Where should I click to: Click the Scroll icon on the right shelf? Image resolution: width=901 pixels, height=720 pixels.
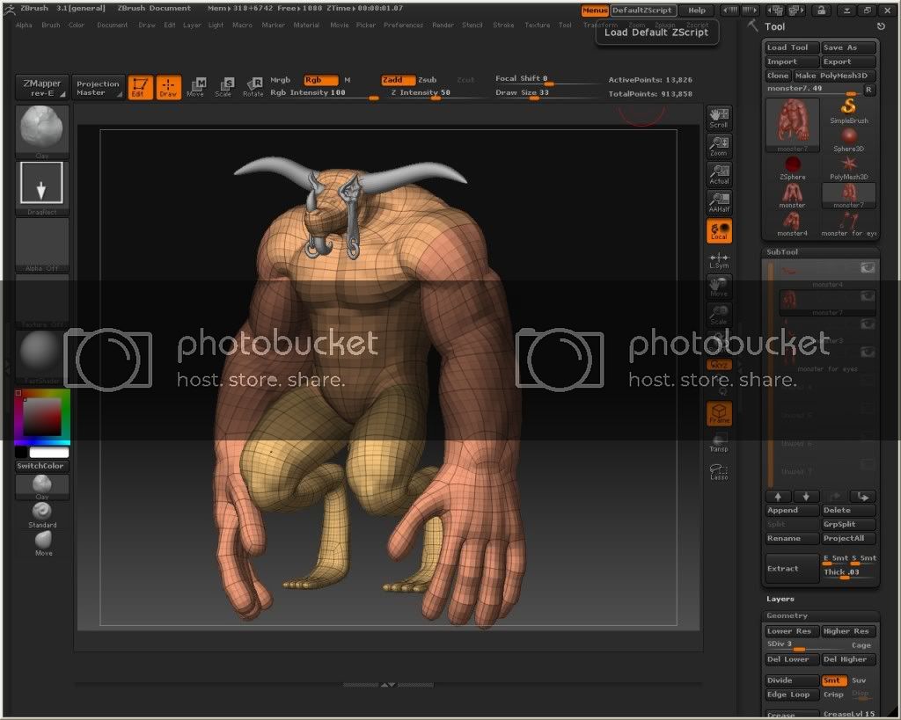coord(719,117)
